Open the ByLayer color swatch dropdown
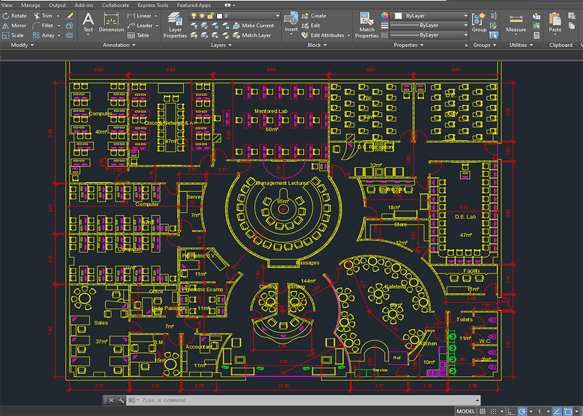Image resolution: width=583 pixels, height=416 pixels. coord(431,16)
